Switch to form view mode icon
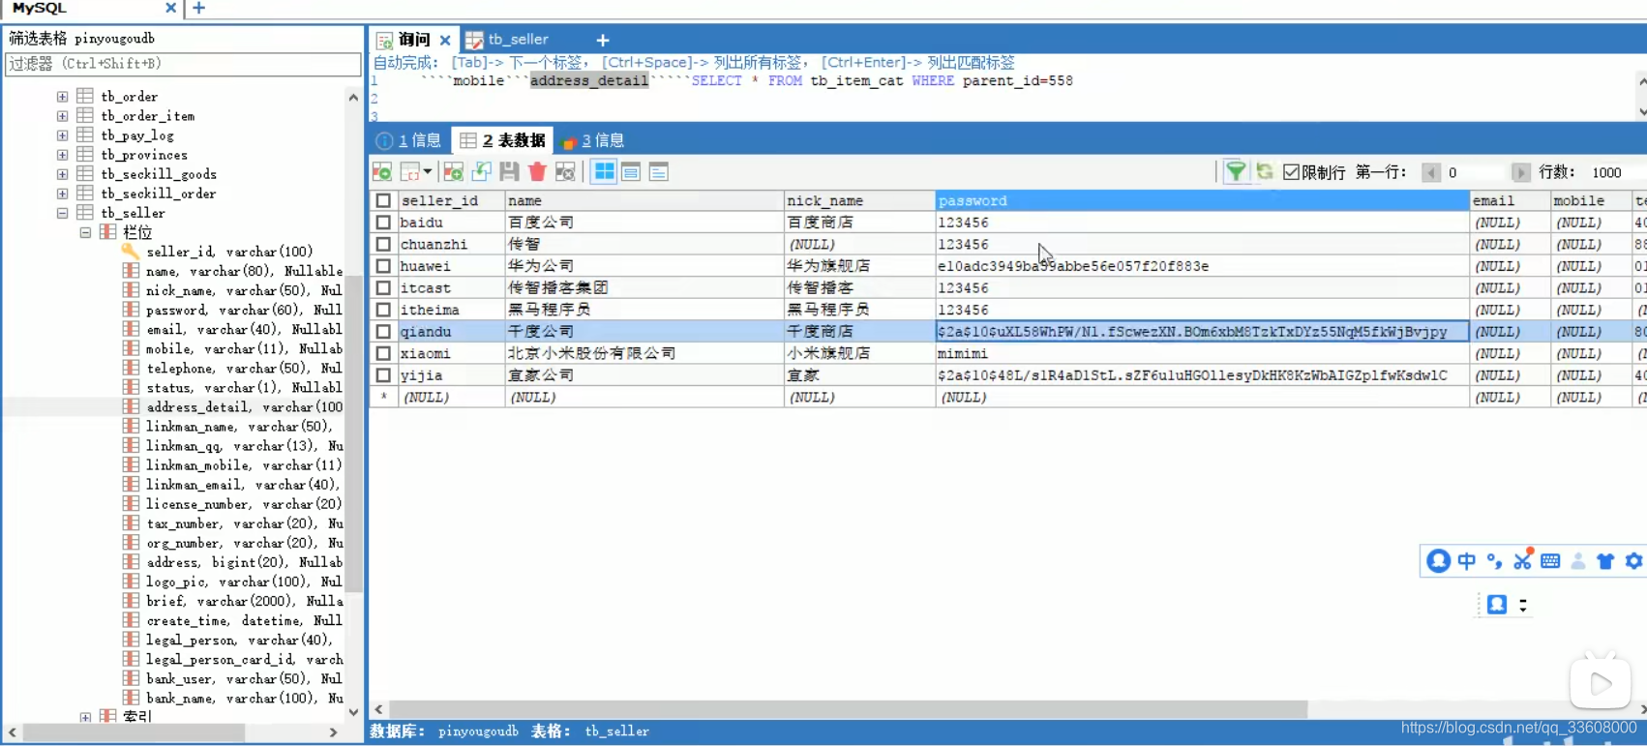Screen dimensions: 1647x746 pyautogui.click(x=631, y=172)
